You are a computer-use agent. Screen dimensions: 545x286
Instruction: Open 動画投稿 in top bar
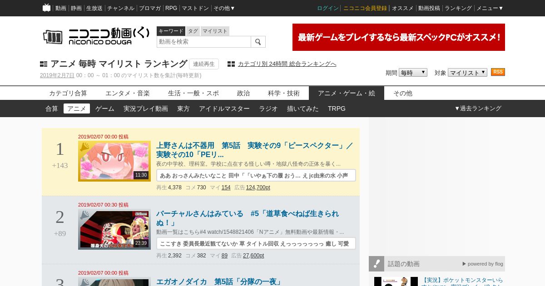coord(429,8)
